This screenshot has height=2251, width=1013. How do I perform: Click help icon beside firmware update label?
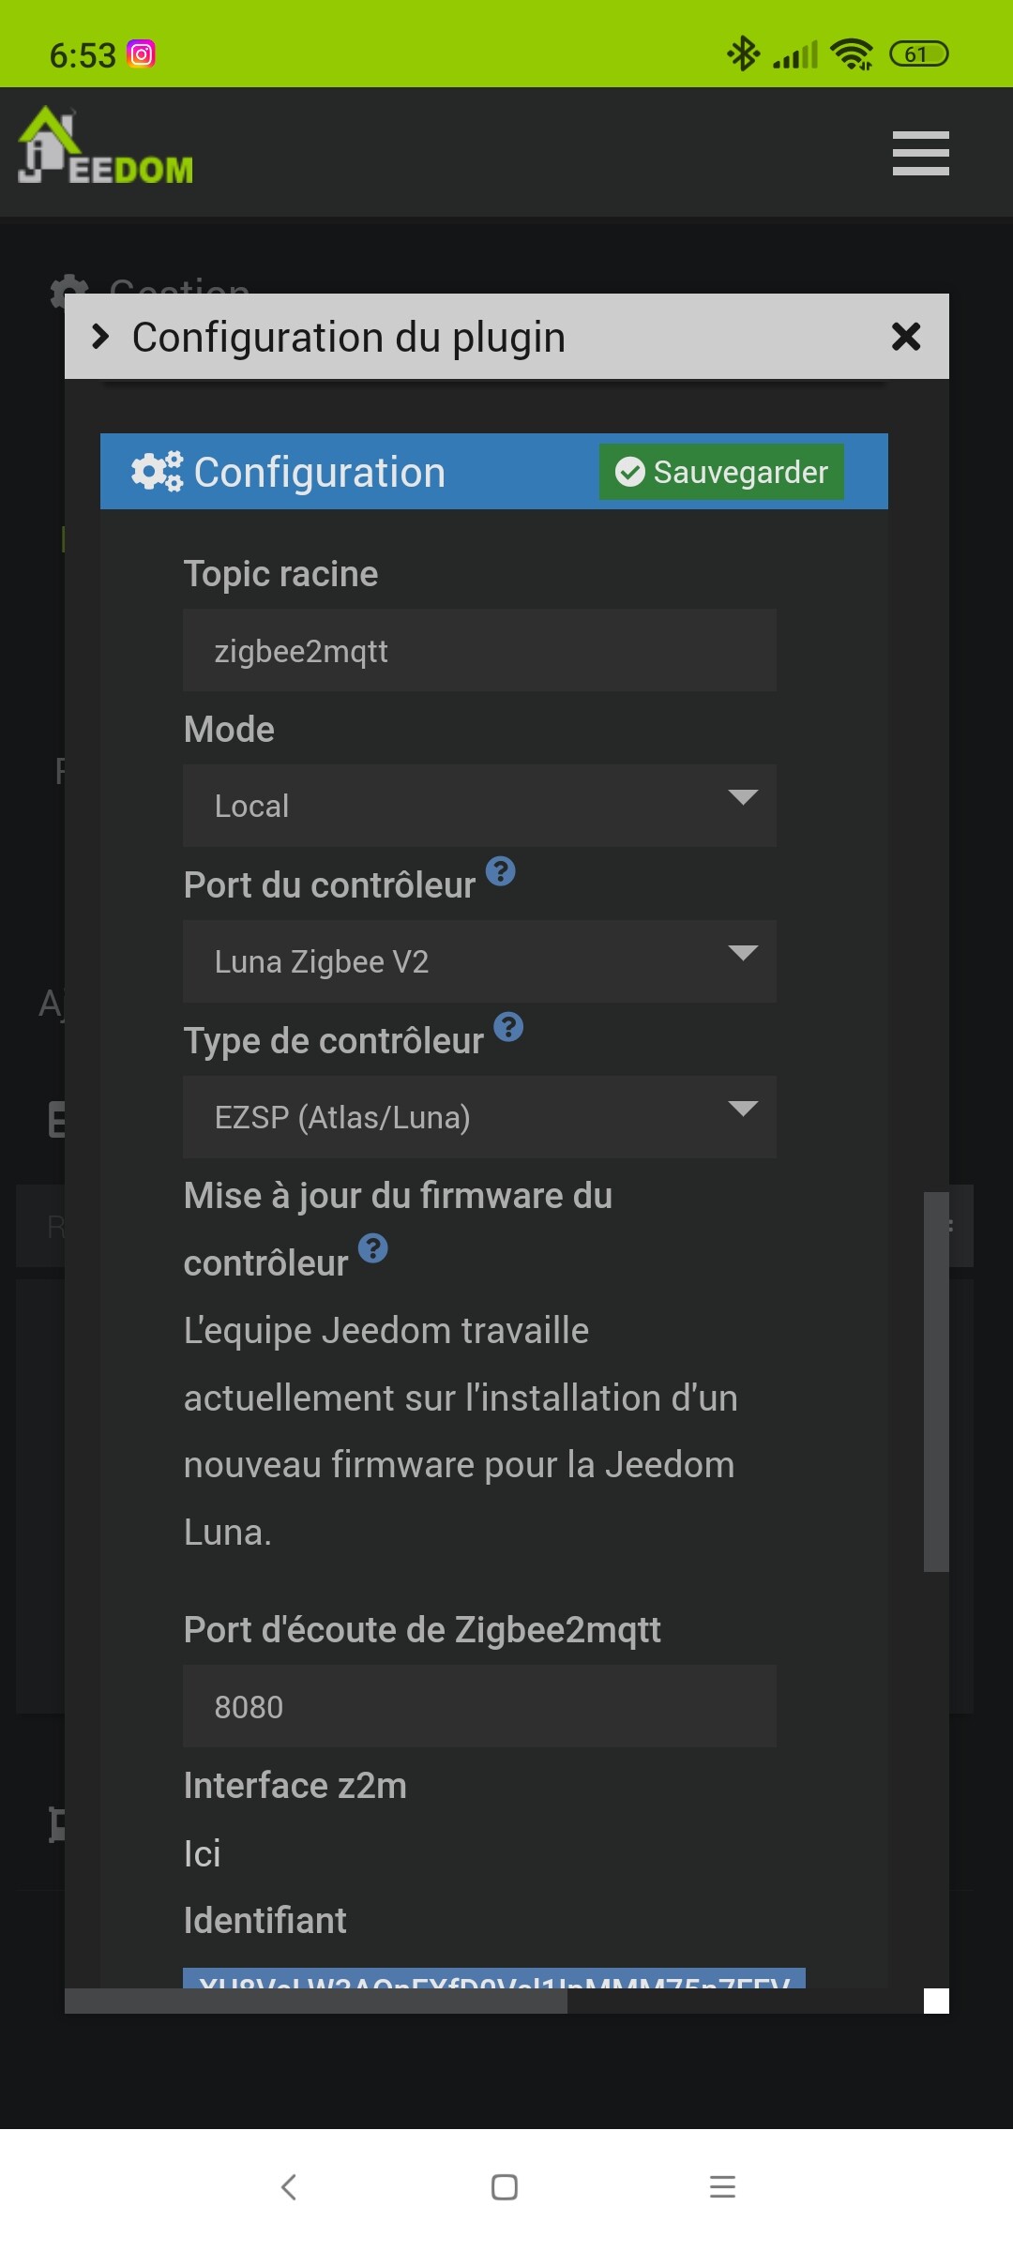point(373,1248)
